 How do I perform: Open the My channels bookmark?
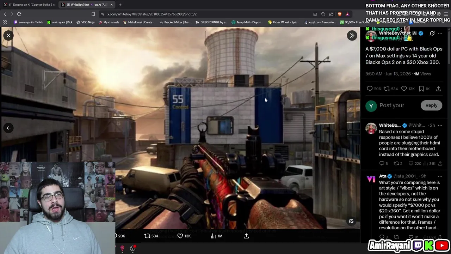click(x=109, y=22)
